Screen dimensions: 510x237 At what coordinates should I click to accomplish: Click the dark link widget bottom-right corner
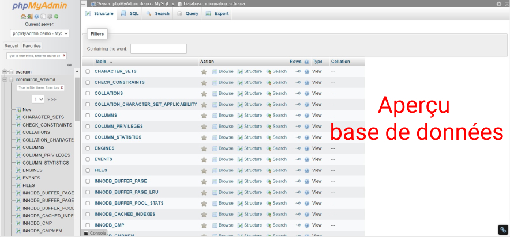click(x=503, y=230)
